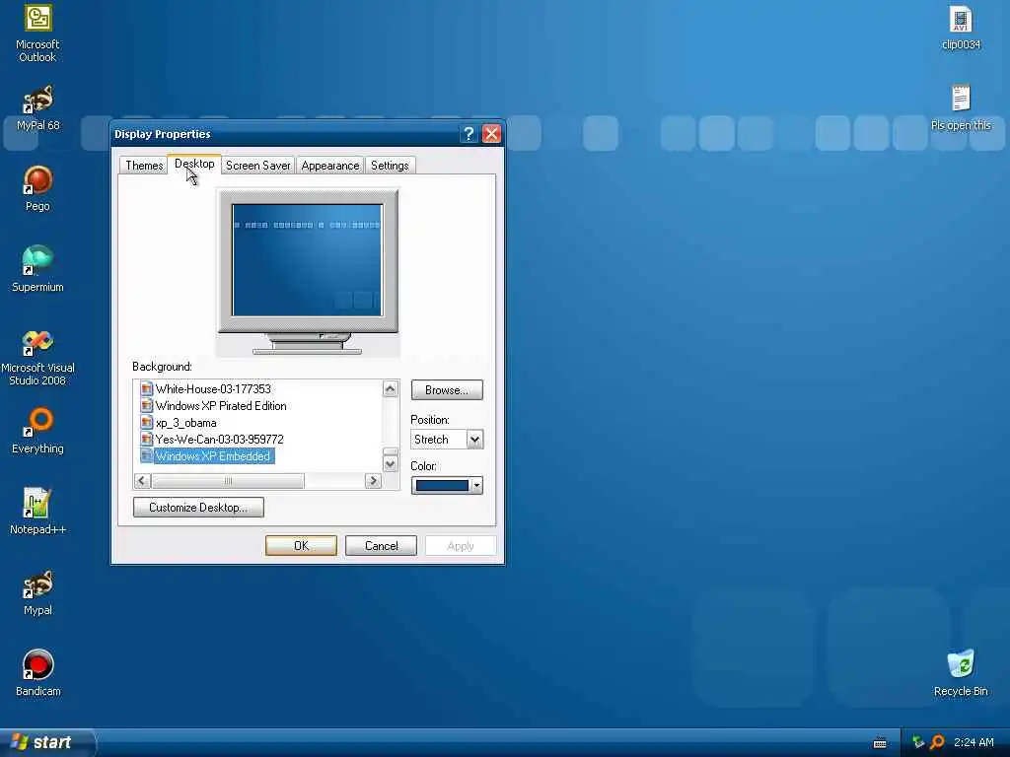The width and height of the screenshot is (1010, 757).
Task: Switch to the Screen Saver tab
Action: click(x=257, y=166)
